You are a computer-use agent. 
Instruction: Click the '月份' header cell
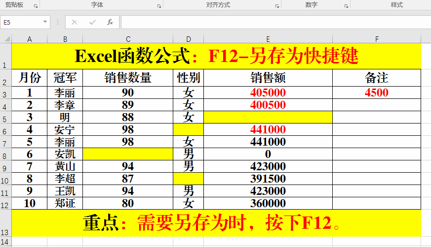(x=30, y=78)
